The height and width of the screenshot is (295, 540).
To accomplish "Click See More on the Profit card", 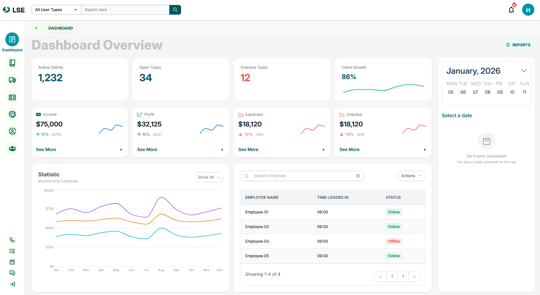I will 147,150.
